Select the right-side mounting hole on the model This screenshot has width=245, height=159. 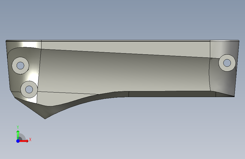(227, 63)
